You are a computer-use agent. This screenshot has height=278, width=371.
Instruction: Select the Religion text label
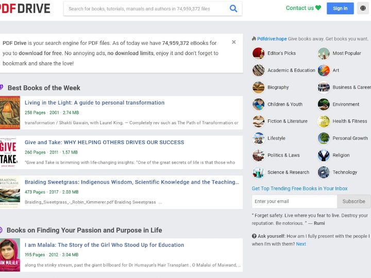(341, 155)
